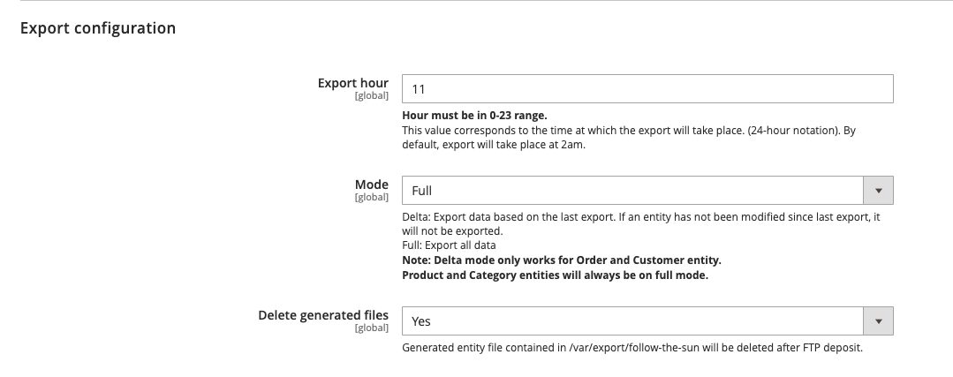This screenshot has height=377, width=953.
Task: Click the bold Delta mode note
Action: point(561,260)
